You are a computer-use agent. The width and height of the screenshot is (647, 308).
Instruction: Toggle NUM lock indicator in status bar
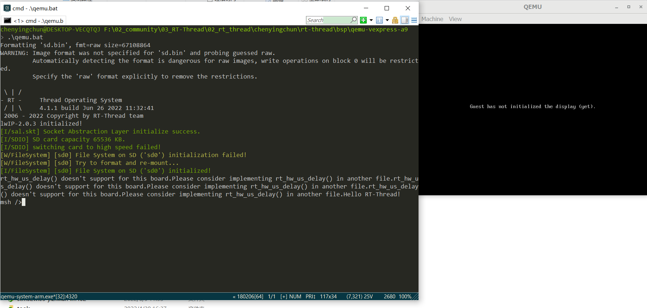[295, 297]
